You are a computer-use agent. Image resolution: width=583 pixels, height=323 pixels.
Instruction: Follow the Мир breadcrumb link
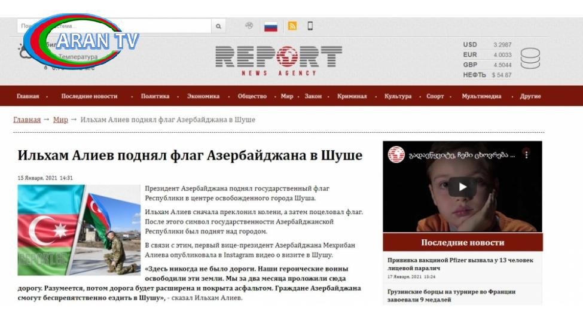click(60, 120)
